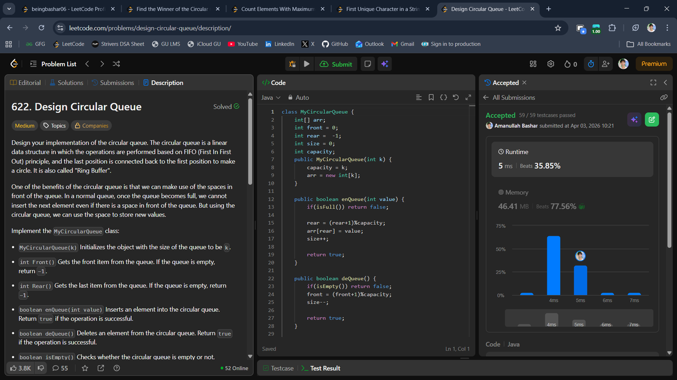The width and height of the screenshot is (677, 380).
Task: Click the green edit-note button
Action: (x=652, y=120)
